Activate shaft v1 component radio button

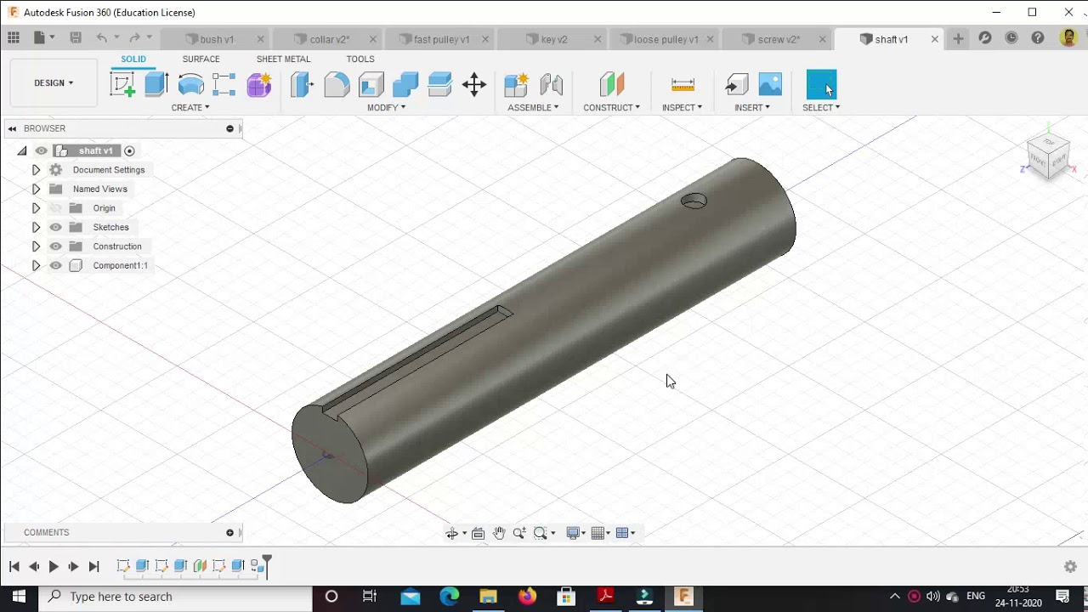[x=129, y=151]
